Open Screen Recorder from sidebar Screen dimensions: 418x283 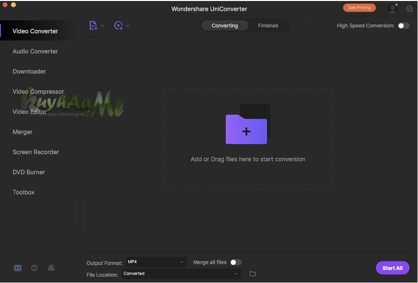pyautogui.click(x=36, y=152)
